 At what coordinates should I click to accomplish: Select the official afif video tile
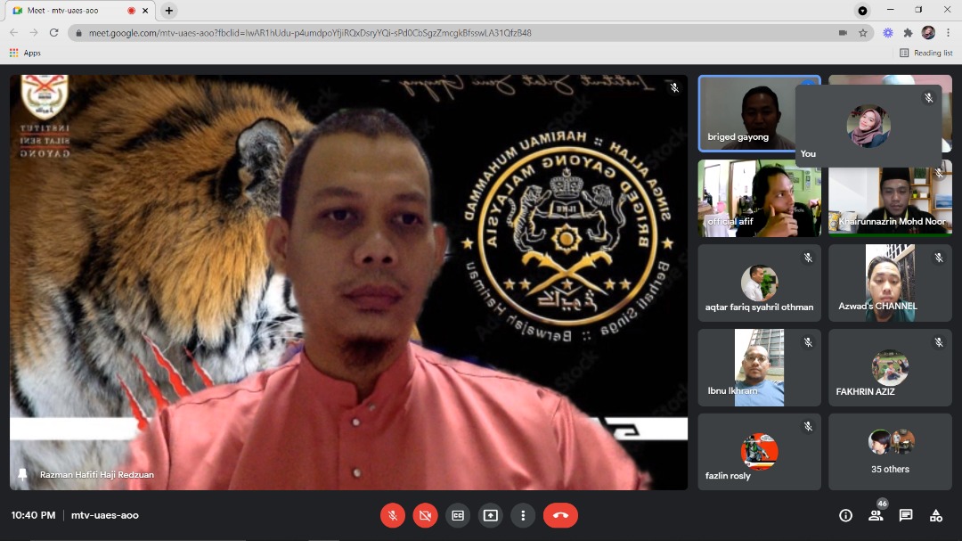point(760,199)
